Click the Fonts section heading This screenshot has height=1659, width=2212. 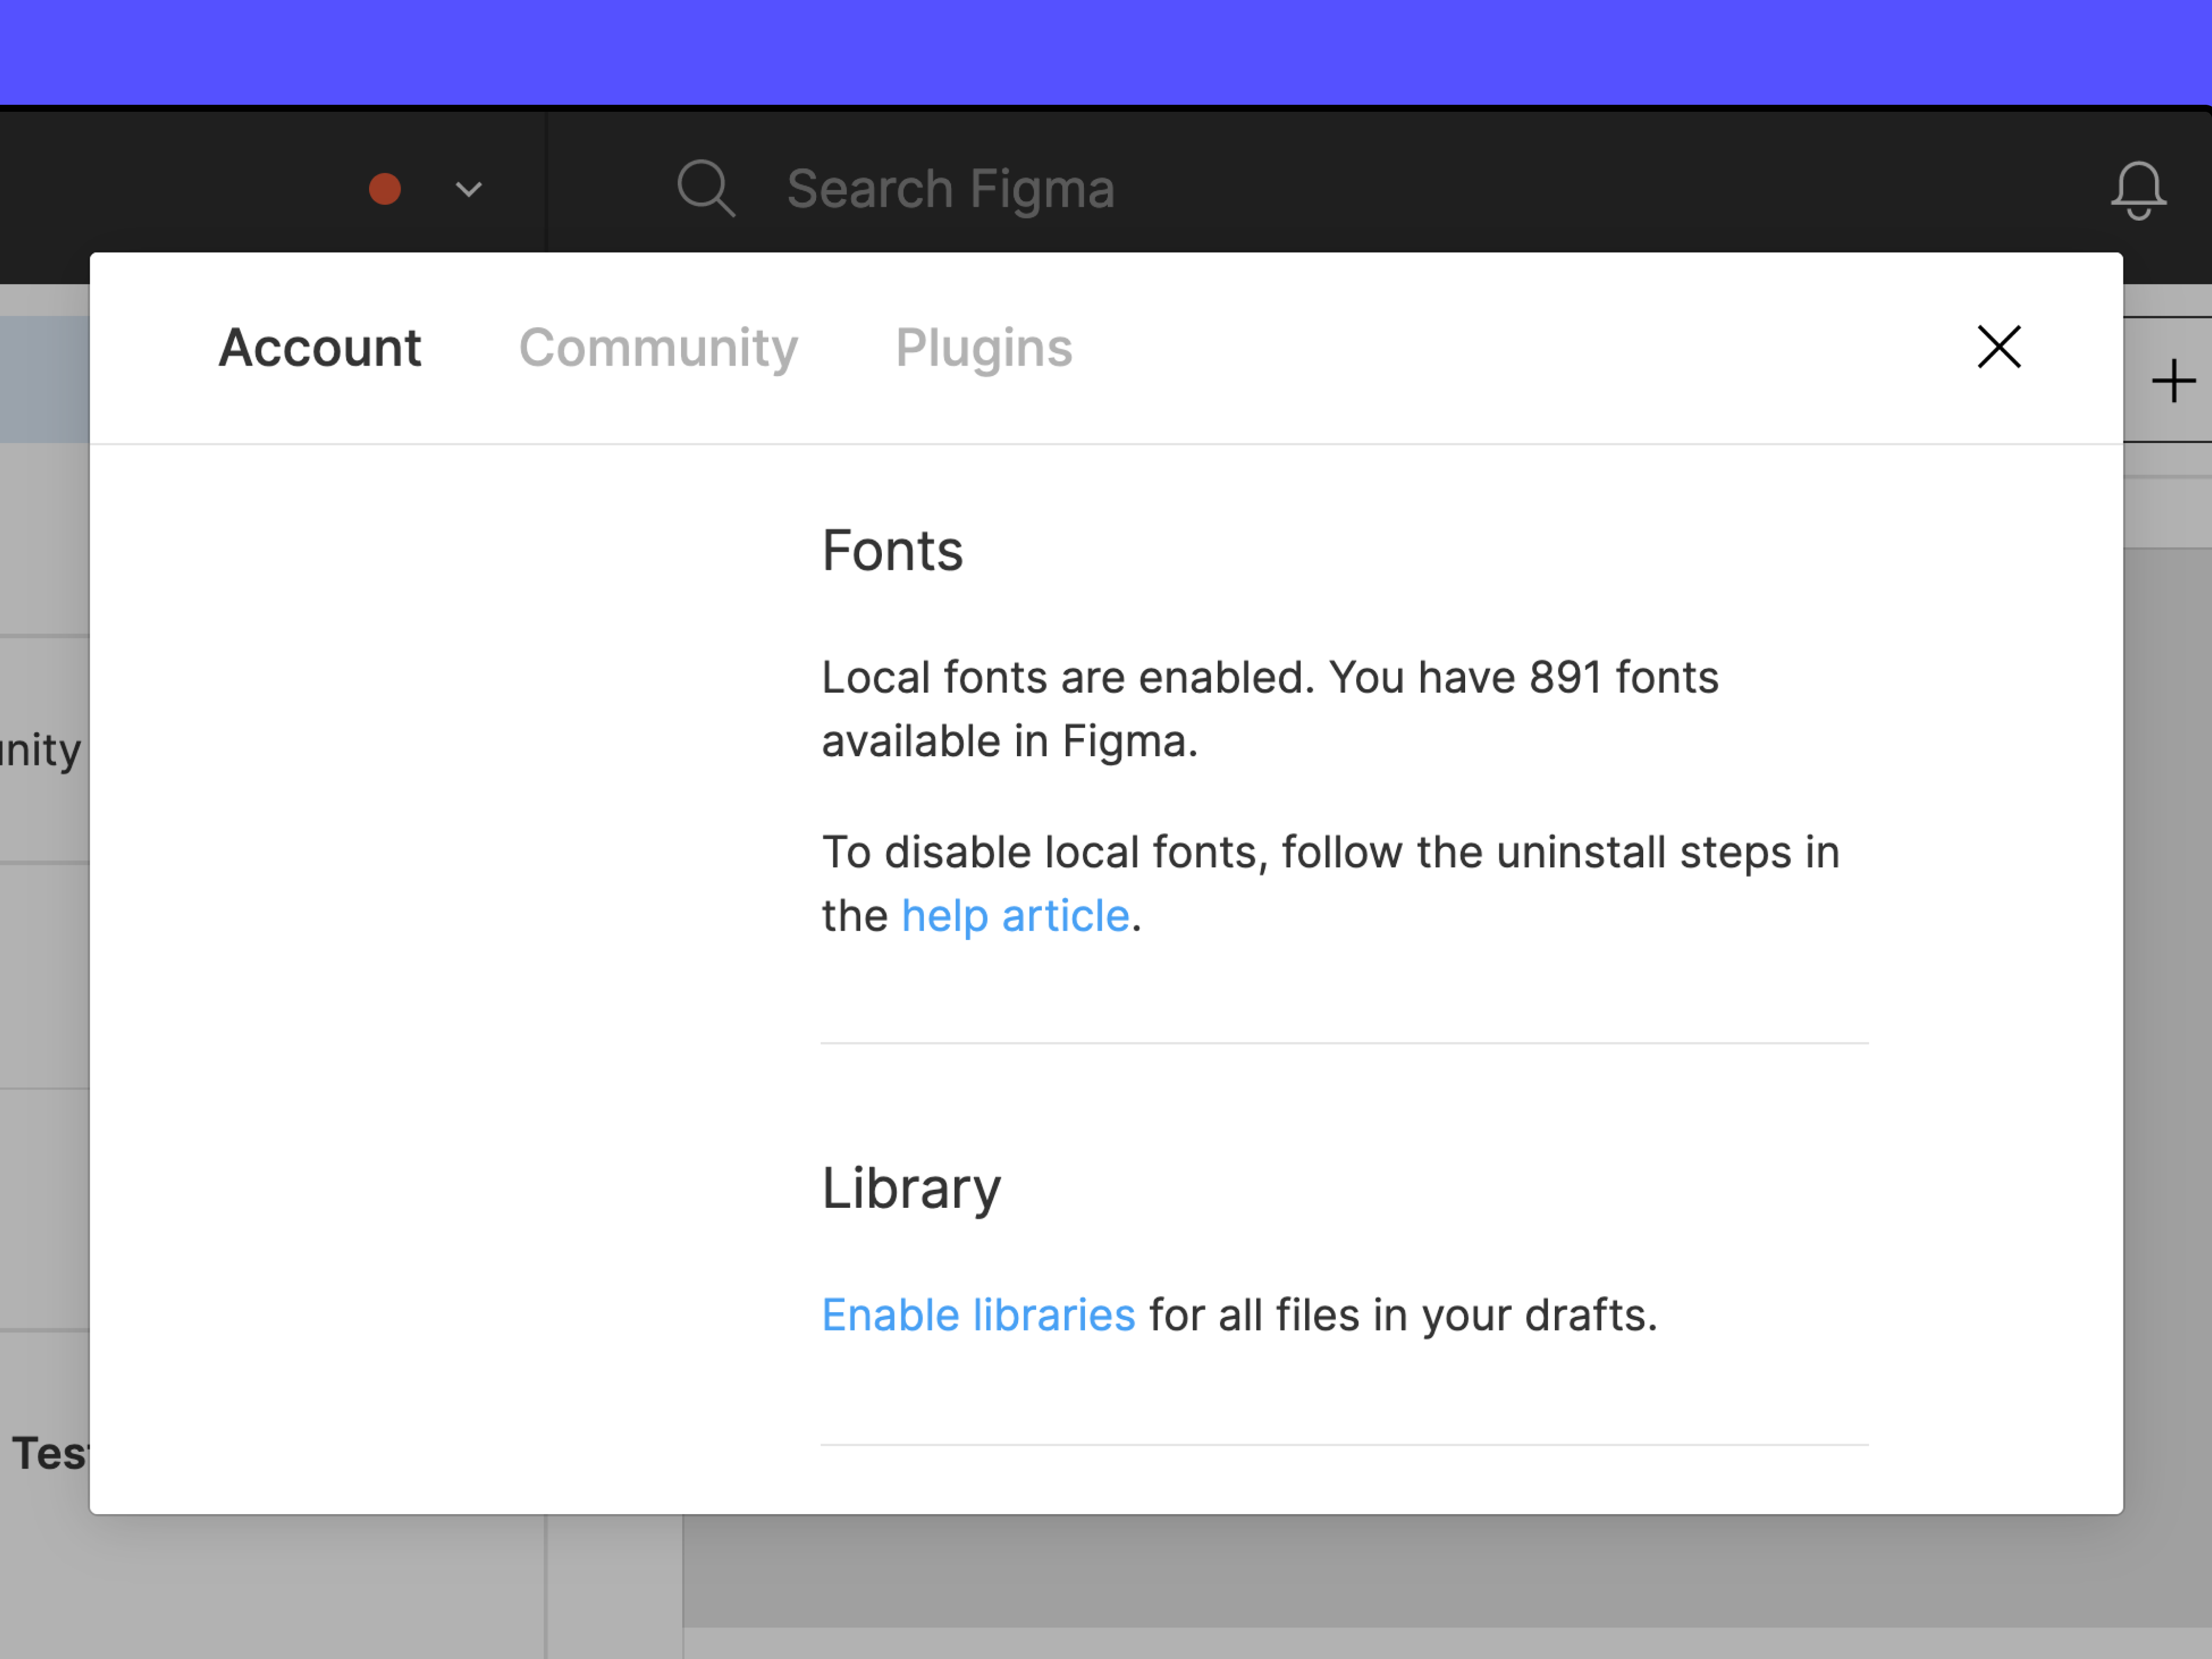(892, 550)
